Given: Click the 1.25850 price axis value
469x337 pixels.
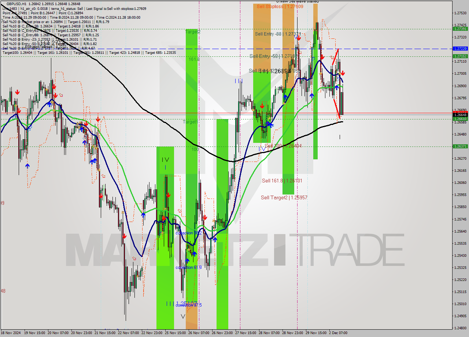Looking at the screenshot, I should click(x=460, y=207).
